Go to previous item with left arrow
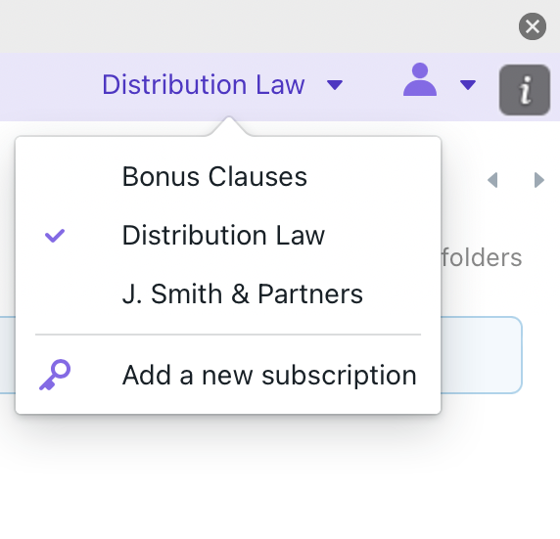 point(492,180)
